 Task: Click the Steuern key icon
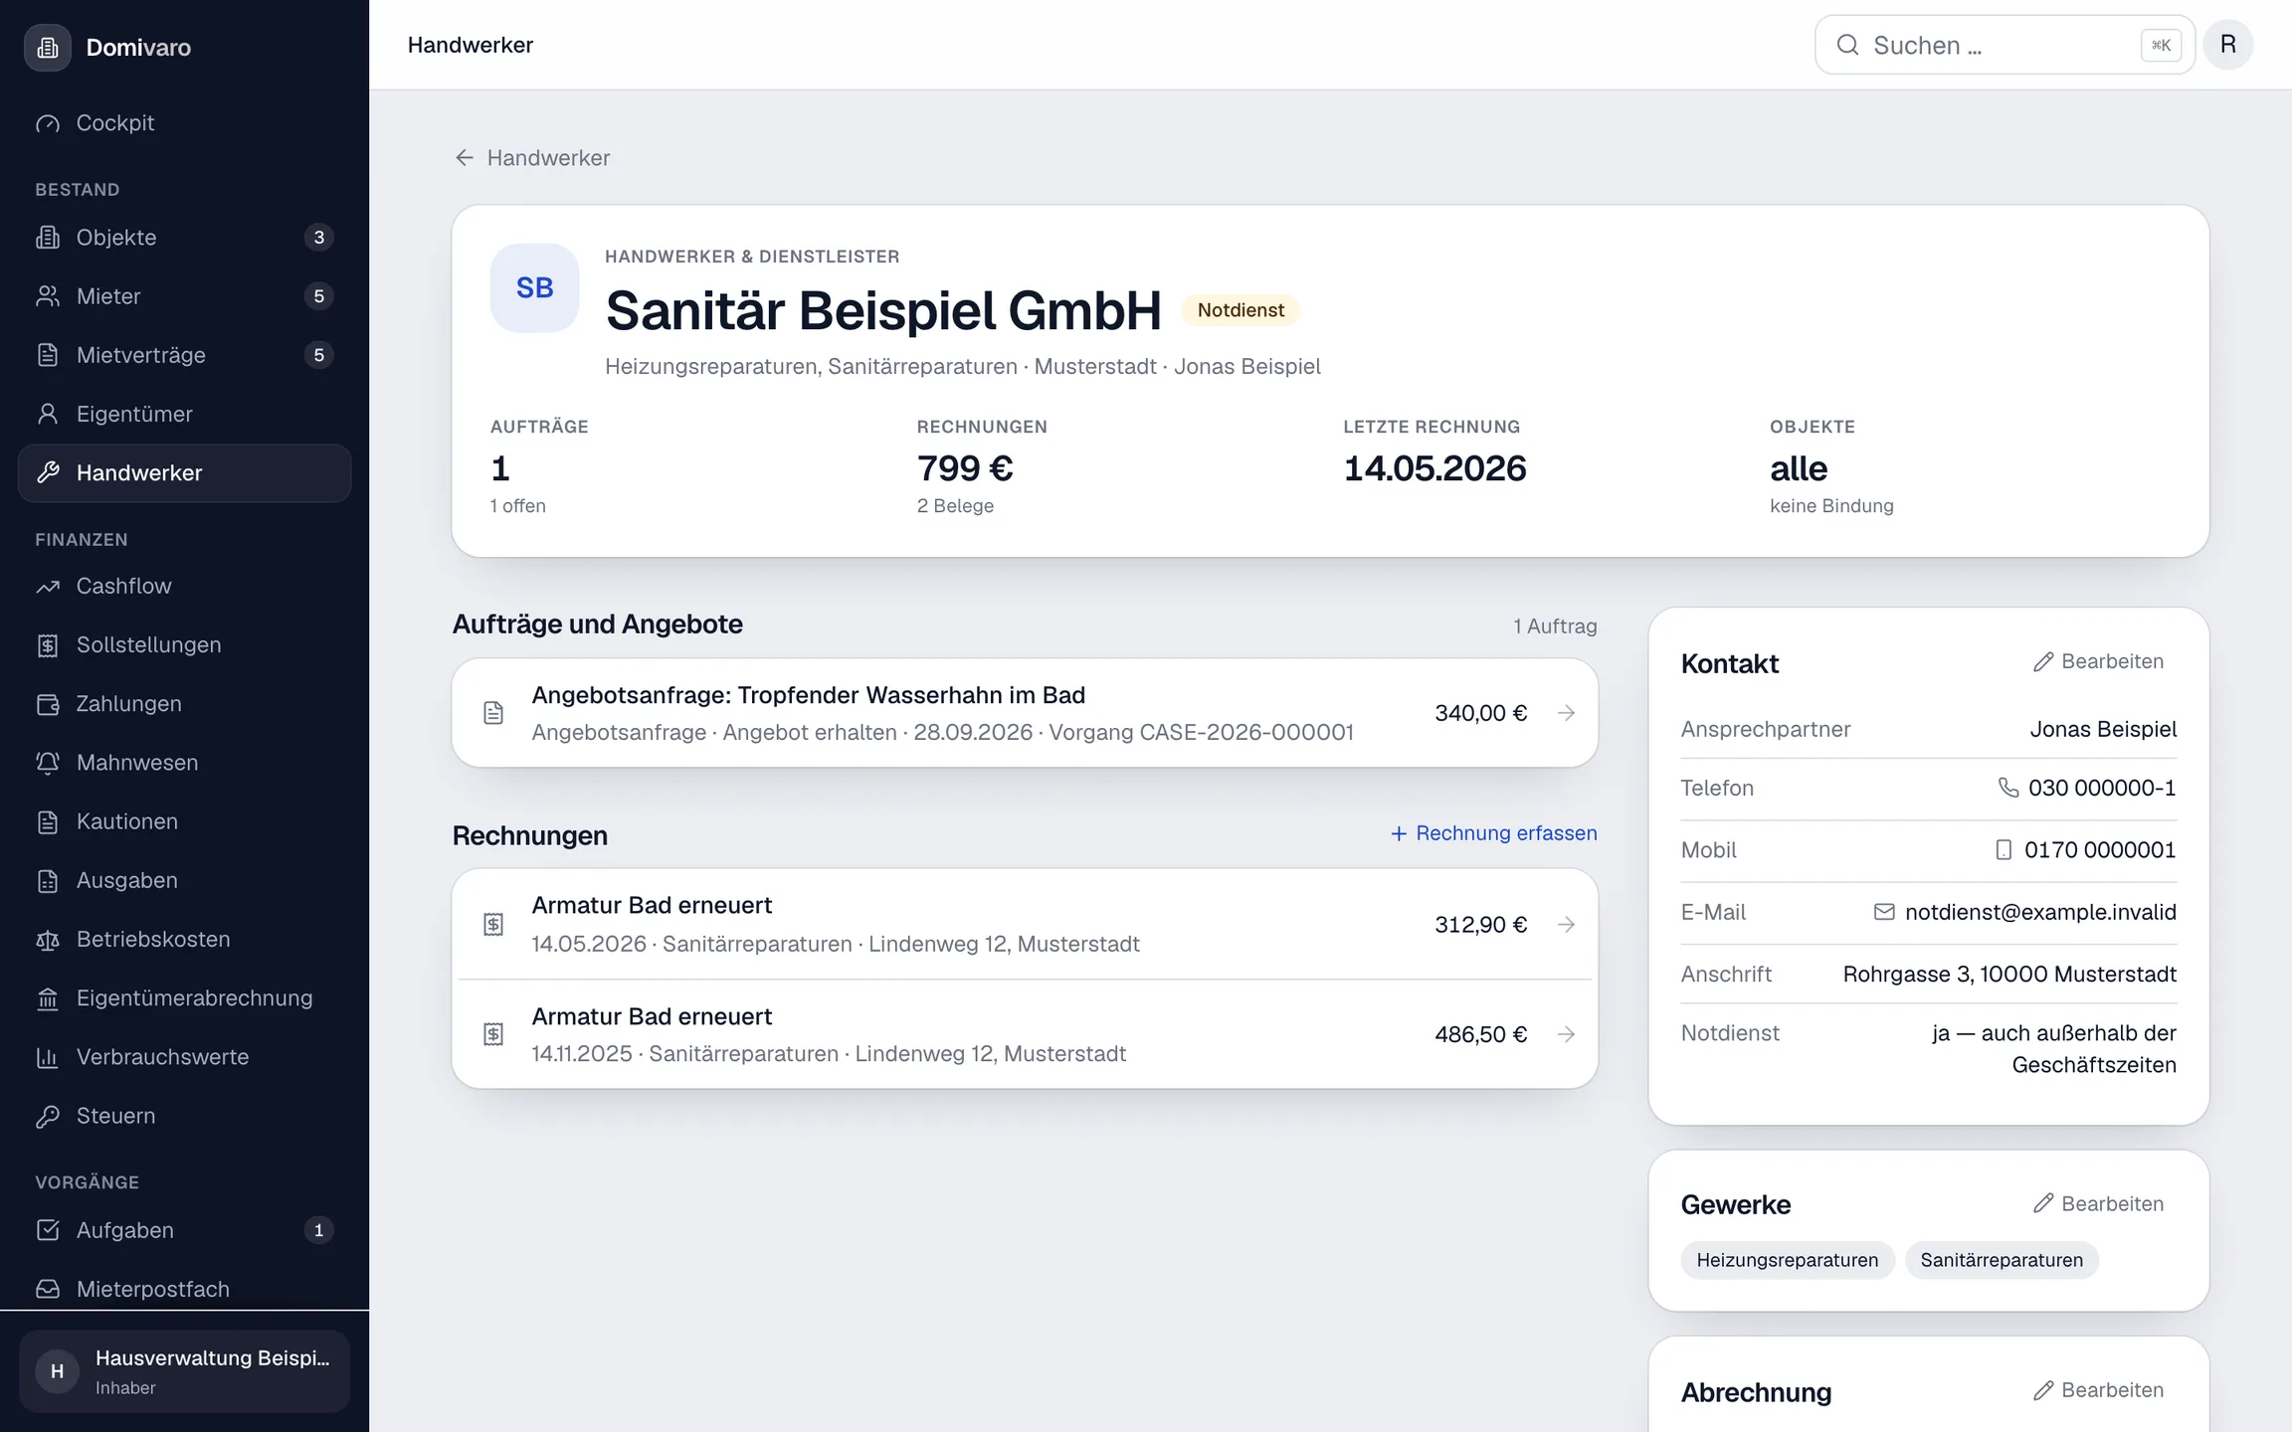click(48, 1116)
